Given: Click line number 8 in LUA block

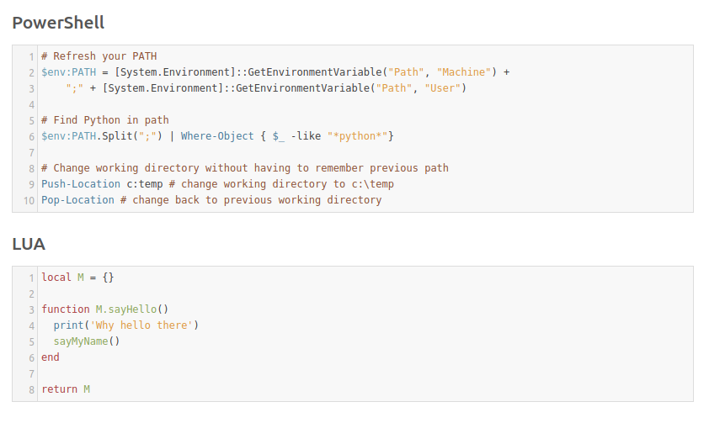Looking at the screenshot, I should coord(32,389).
